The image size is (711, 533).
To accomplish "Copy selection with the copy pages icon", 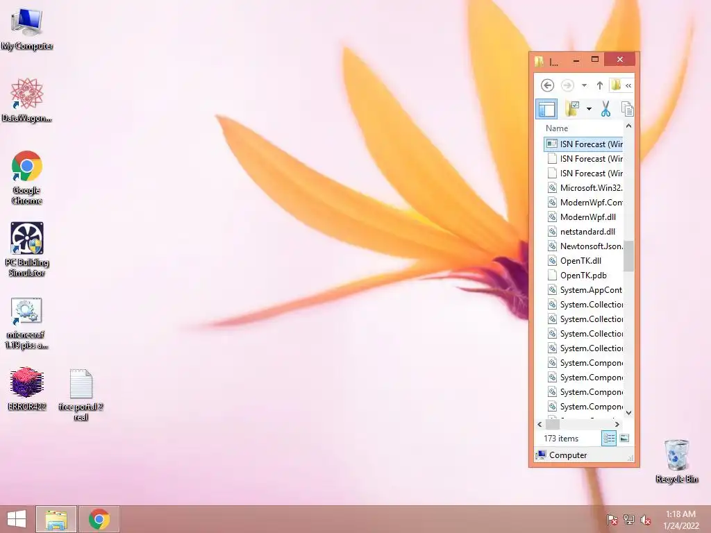I will (x=627, y=109).
